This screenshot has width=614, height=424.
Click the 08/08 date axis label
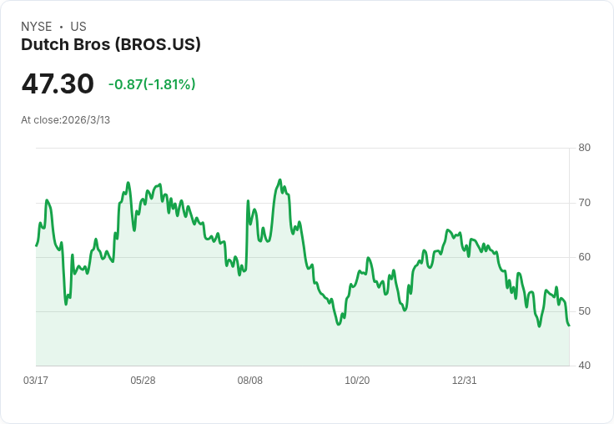[x=249, y=381]
